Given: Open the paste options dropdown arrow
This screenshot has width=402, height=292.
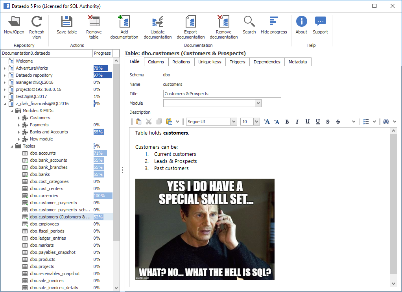Looking at the screenshot, I should [x=177, y=122].
